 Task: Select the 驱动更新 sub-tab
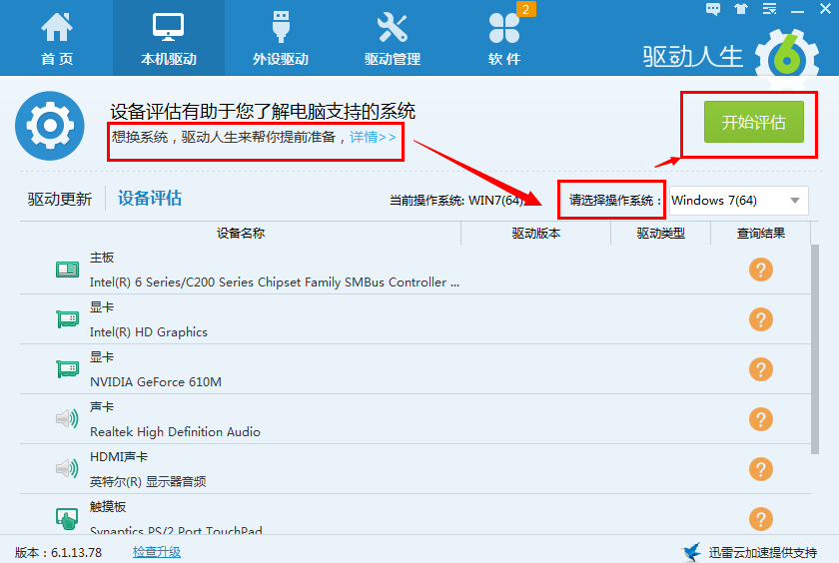click(x=60, y=199)
